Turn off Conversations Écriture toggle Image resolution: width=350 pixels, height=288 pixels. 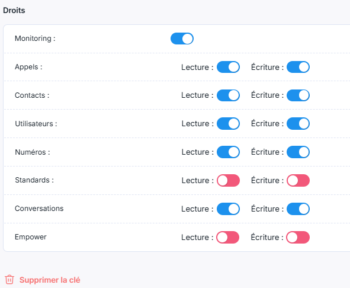pyautogui.click(x=298, y=209)
